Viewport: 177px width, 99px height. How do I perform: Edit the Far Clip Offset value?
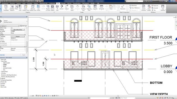point(18,31)
